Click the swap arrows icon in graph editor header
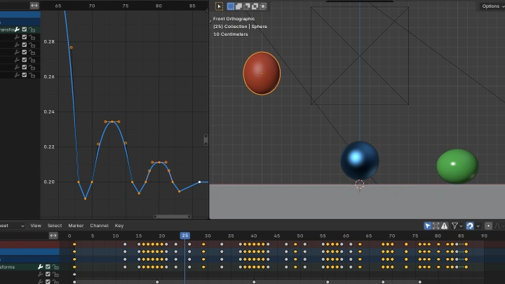Image resolution: width=505 pixels, height=284 pixels. pyautogui.click(x=34, y=6)
